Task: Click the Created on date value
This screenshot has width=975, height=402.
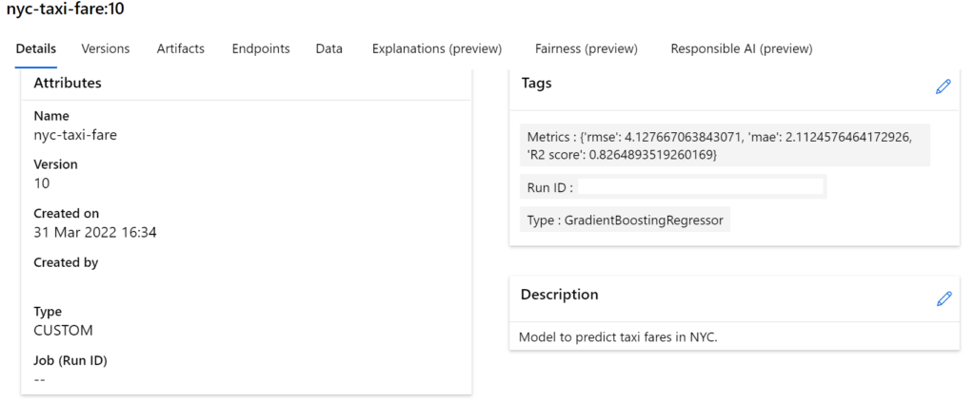Action: (95, 233)
